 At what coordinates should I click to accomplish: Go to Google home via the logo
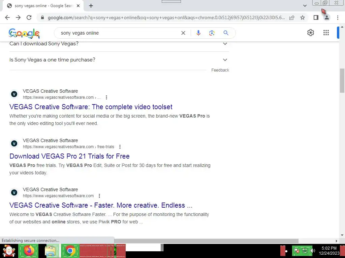click(x=24, y=33)
